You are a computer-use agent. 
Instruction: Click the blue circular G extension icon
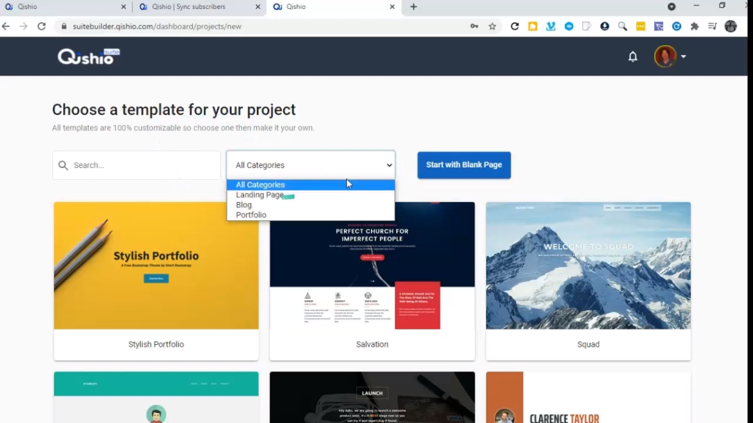676,26
